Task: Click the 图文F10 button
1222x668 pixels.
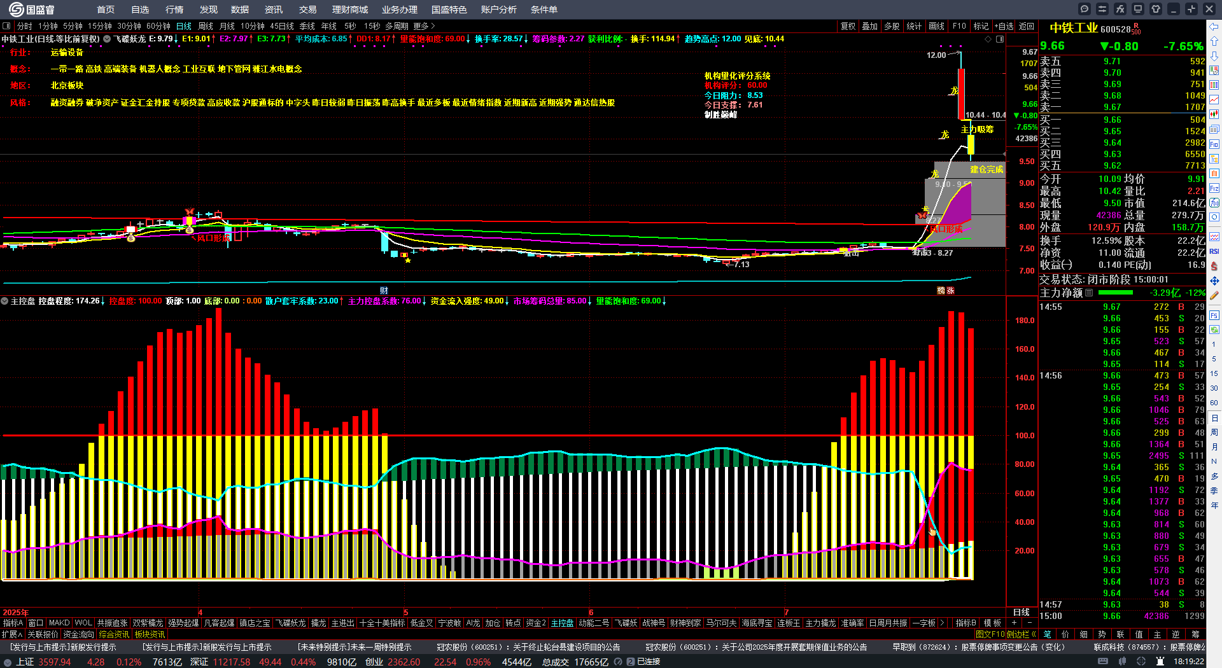Action: tap(990, 634)
